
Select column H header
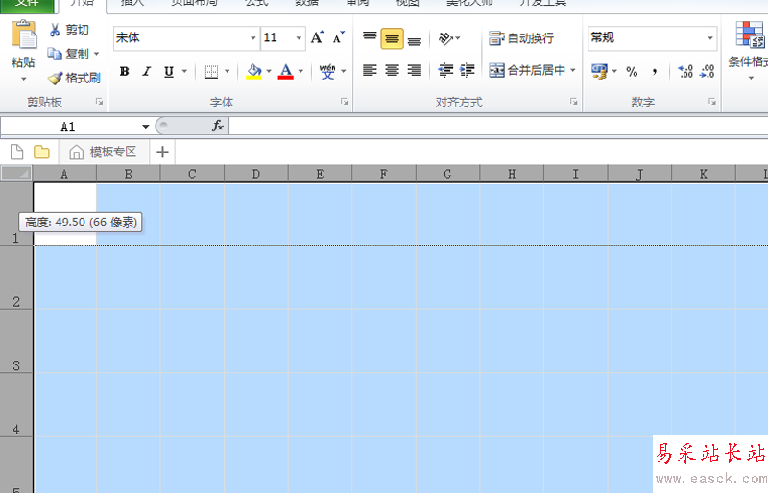[x=512, y=175]
